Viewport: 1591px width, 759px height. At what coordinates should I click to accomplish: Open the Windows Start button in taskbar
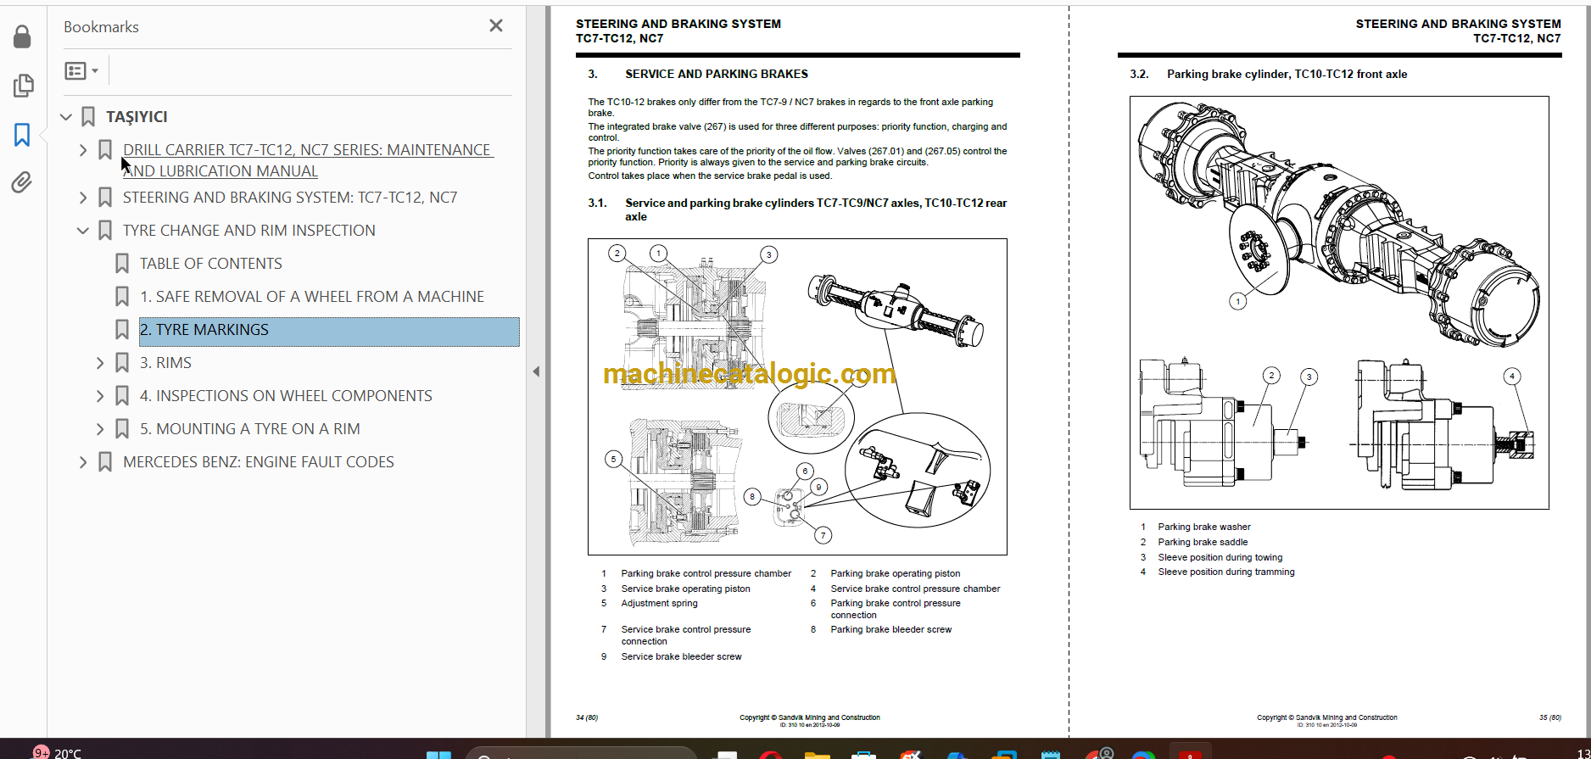[x=438, y=754]
